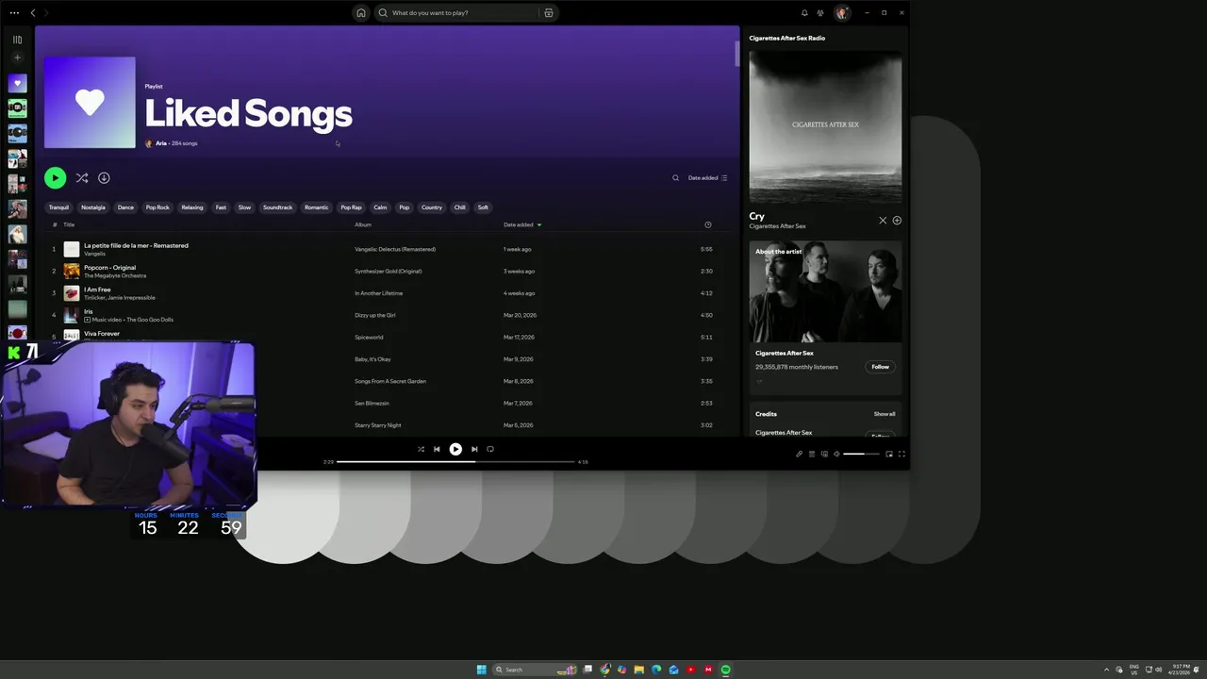The width and height of the screenshot is (1207, 679).
Task: Select the Soft filter chip
Action: pyautogui.click(x=483, y=207)
